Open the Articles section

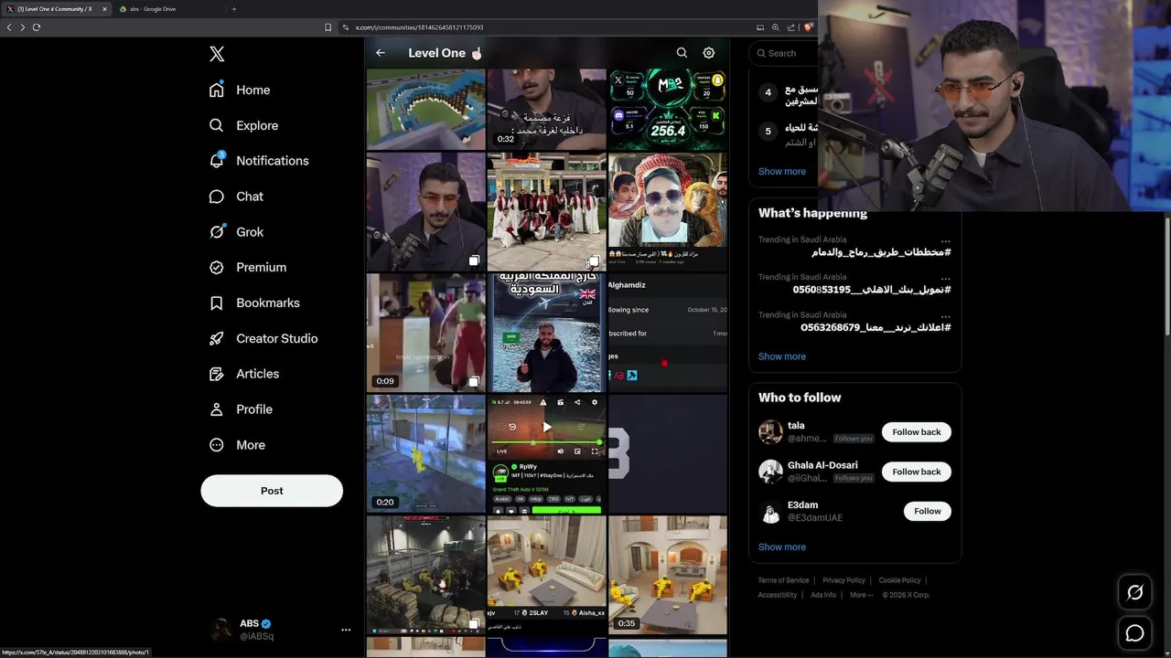click(244, 374)
